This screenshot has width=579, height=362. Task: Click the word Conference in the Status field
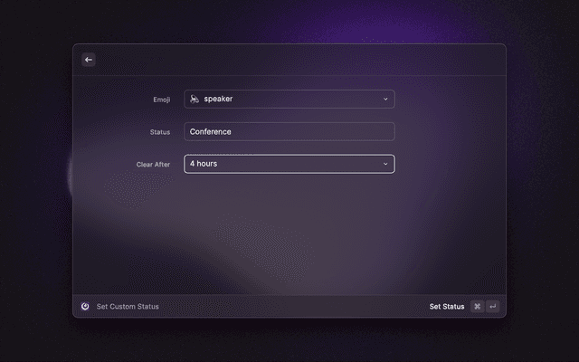(211, 131)
